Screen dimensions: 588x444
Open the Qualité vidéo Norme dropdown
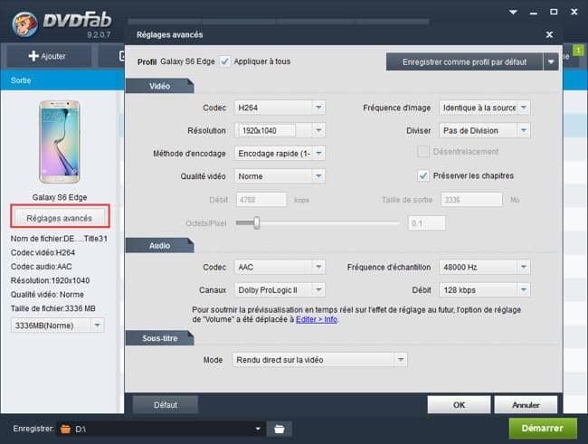click(280, 176)
